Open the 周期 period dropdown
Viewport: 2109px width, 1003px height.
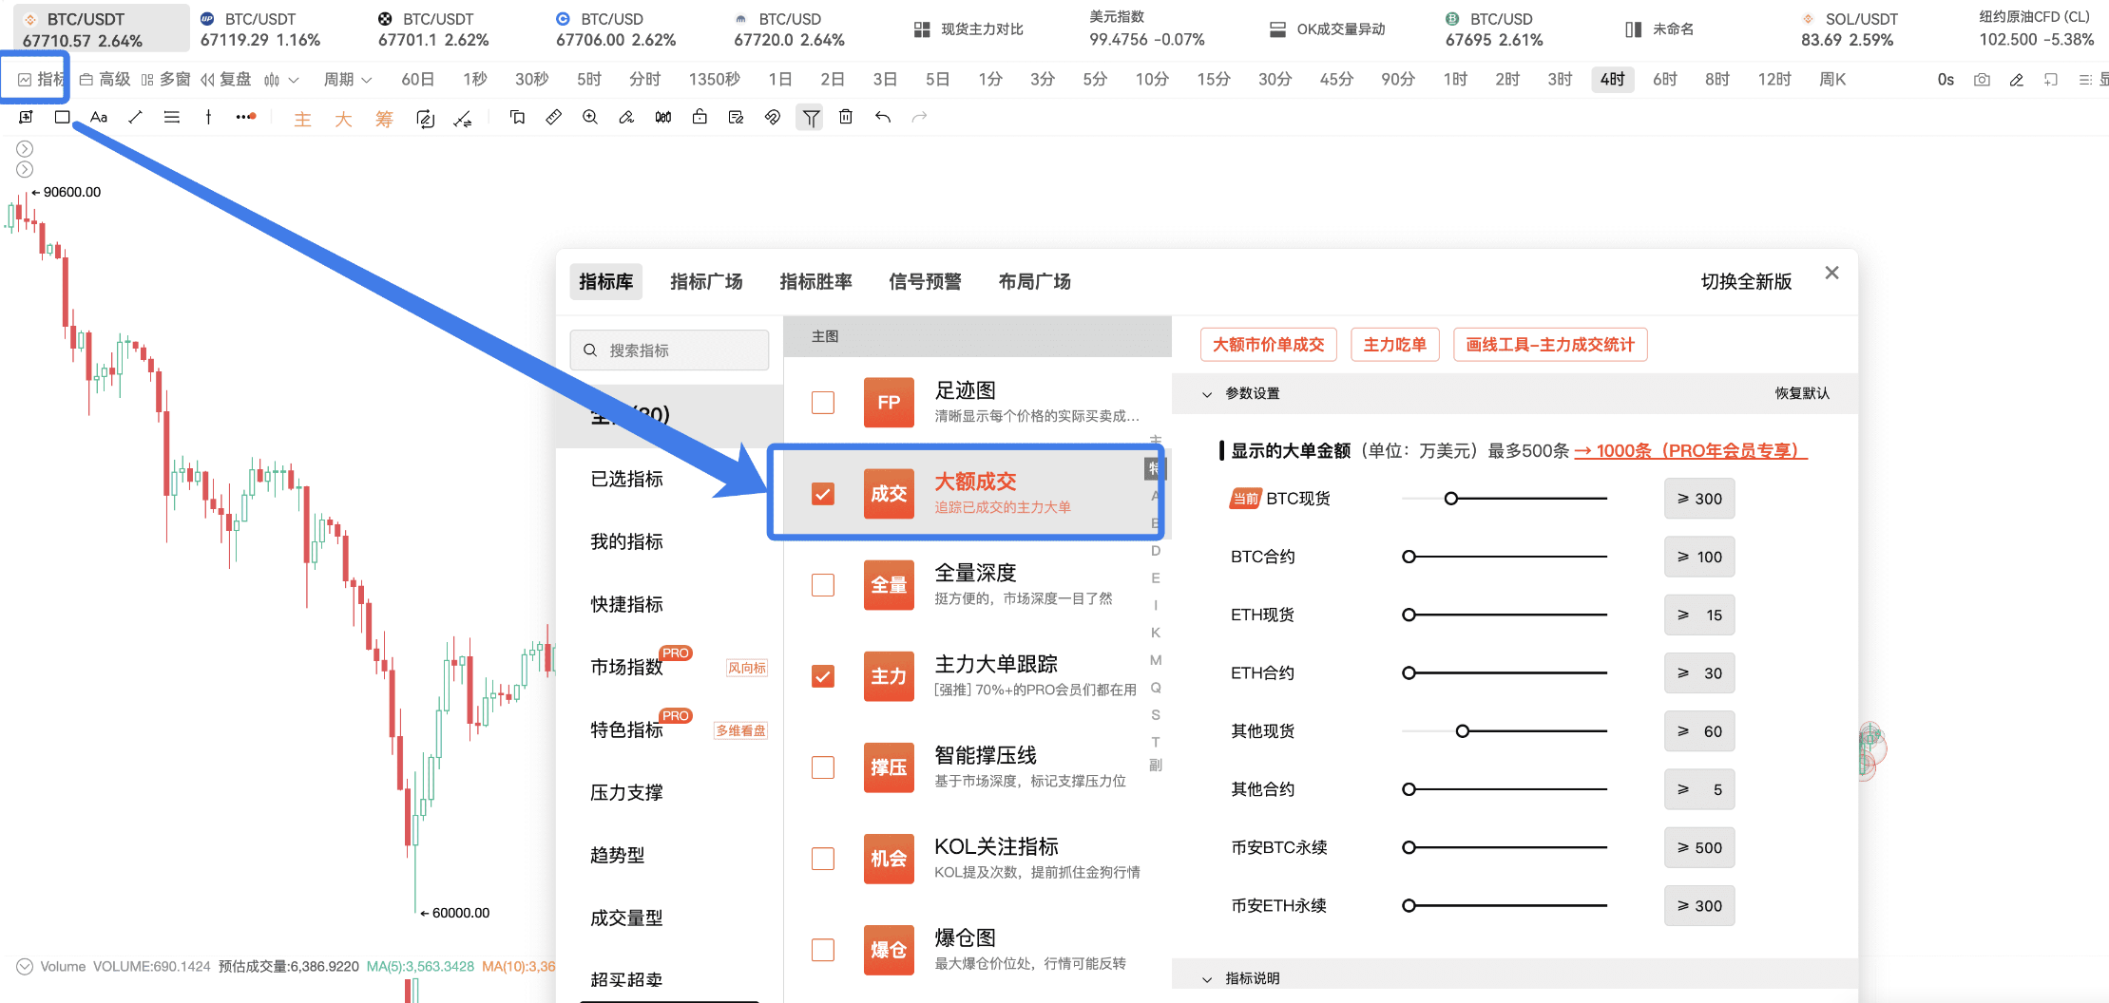(347, 80)
